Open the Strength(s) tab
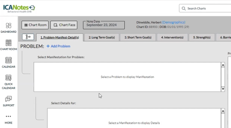 [x=202, y=37]
